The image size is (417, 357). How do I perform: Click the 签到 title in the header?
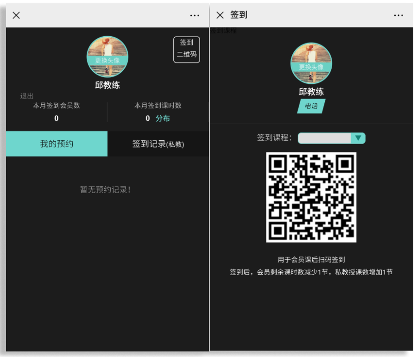click(239, 15)
